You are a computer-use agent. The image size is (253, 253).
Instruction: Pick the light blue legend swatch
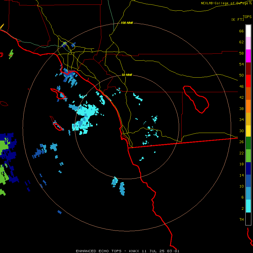tap(248, 193)
